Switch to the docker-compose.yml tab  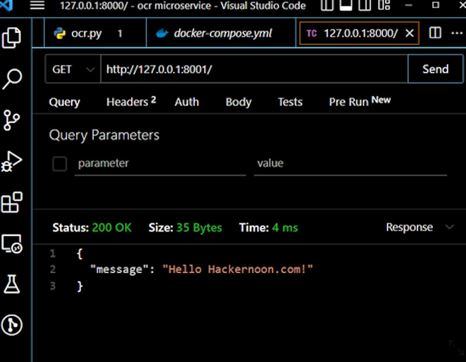click(222, 33)
